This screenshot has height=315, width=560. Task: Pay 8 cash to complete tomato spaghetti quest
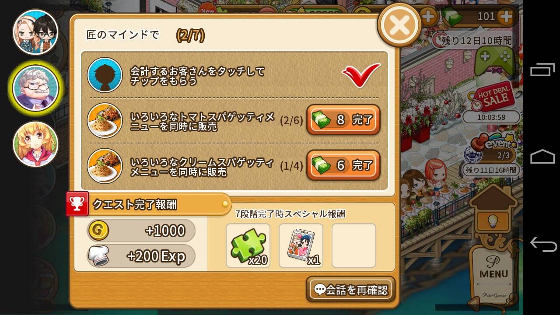pos(343,120)
